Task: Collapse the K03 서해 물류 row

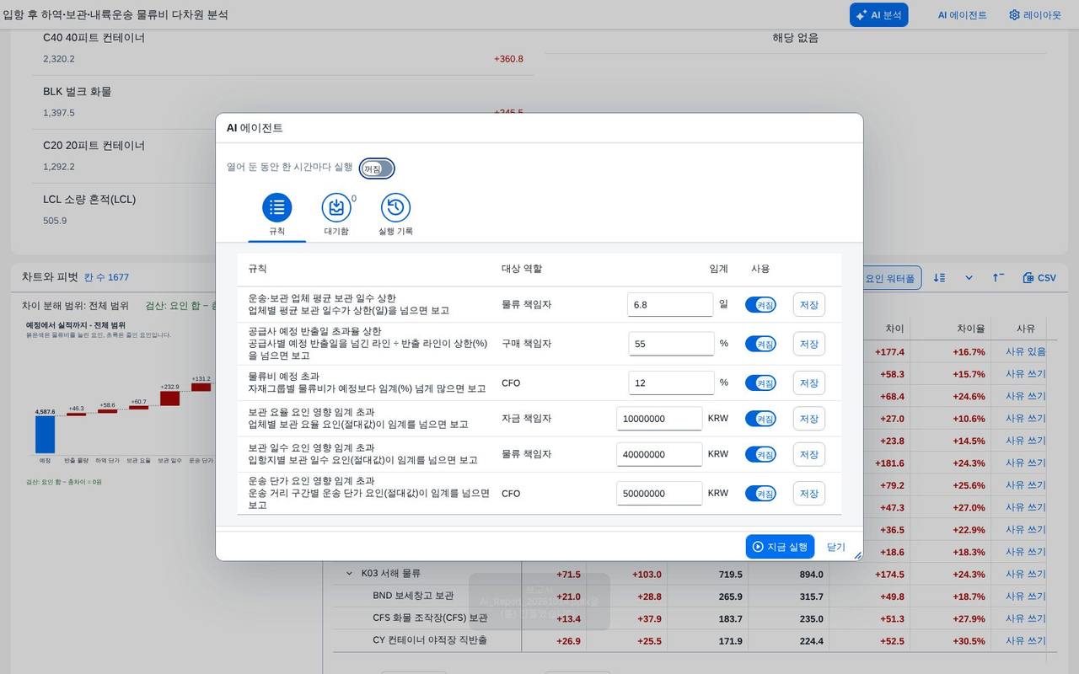Action: (x=349, y=574)
